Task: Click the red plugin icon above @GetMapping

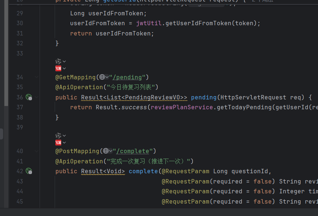Action: point(58,68)
